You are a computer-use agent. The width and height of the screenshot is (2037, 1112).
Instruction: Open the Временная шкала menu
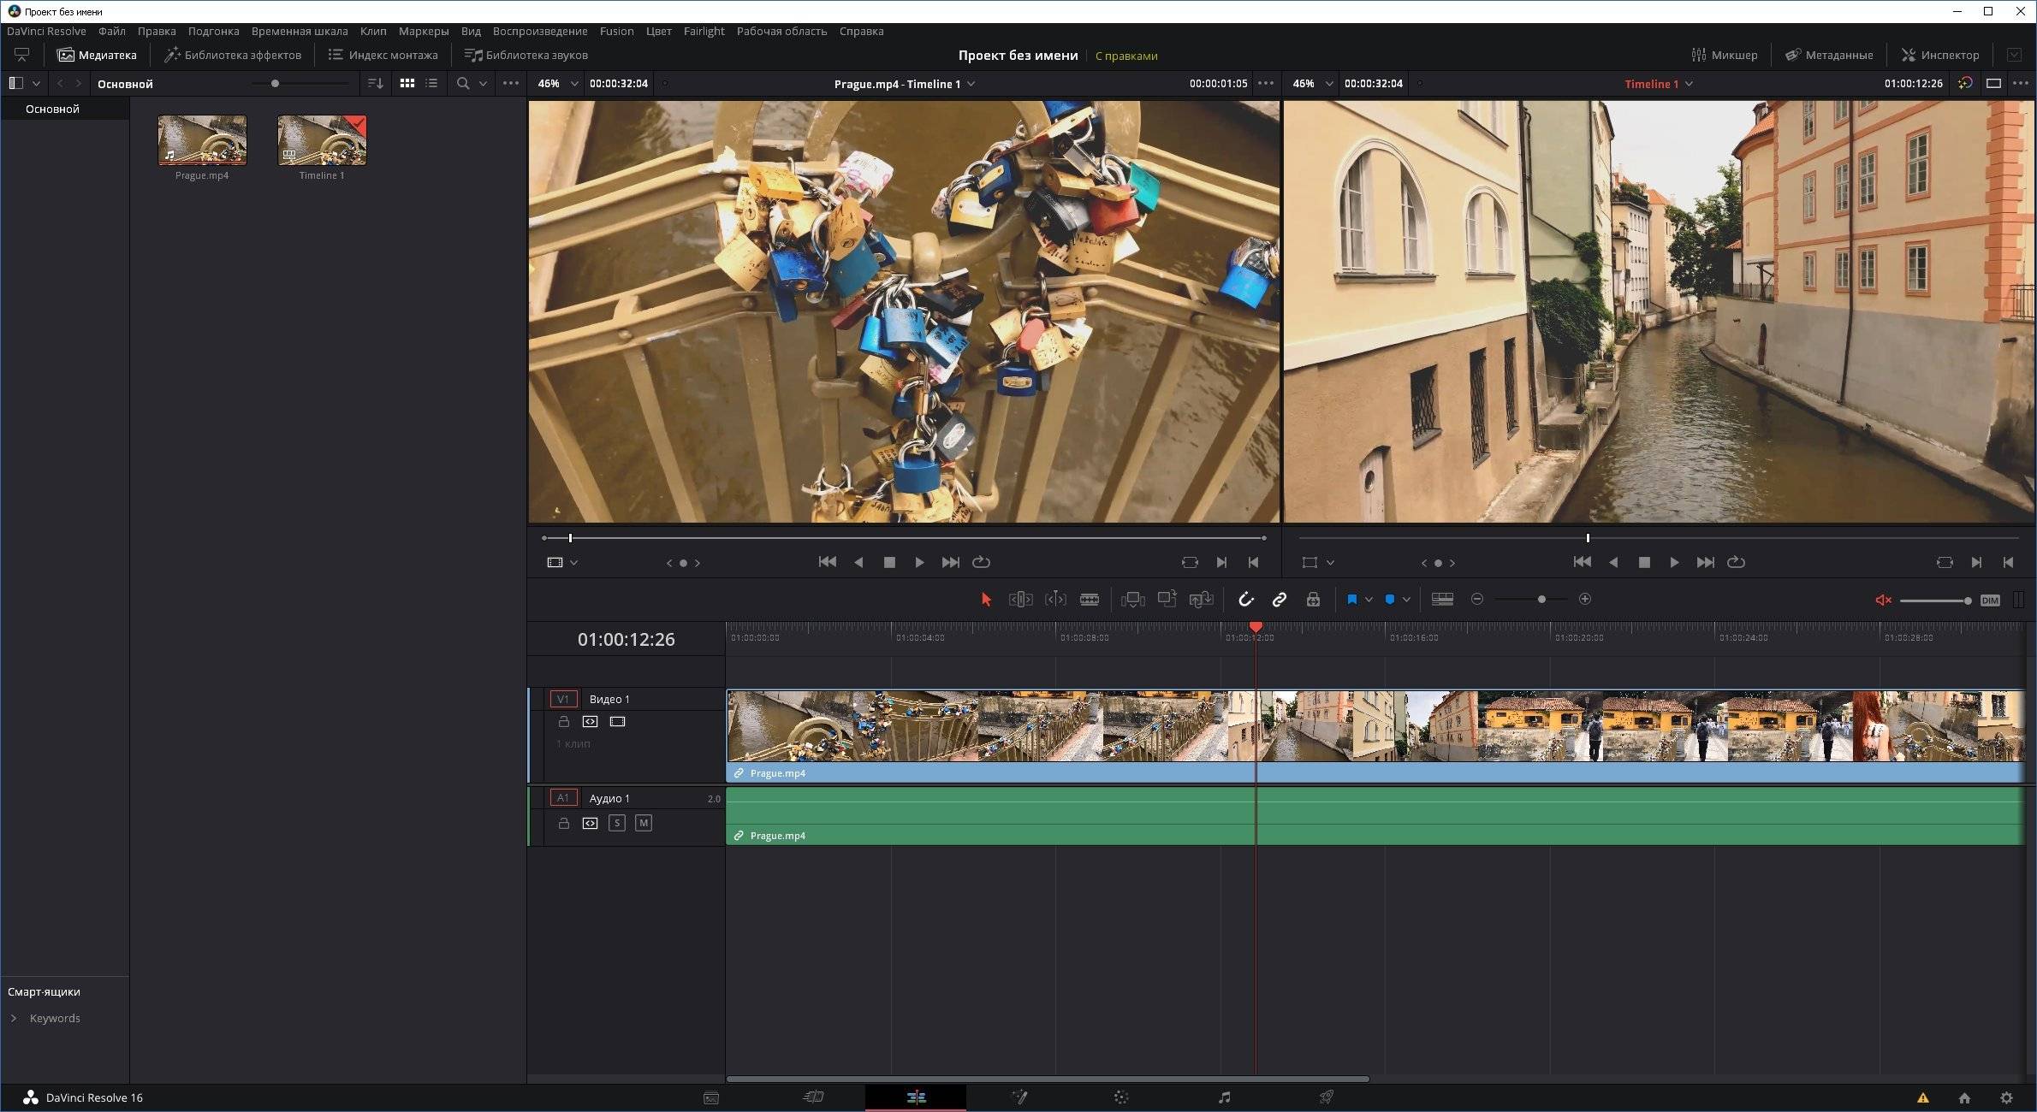[x=300, y=31]
